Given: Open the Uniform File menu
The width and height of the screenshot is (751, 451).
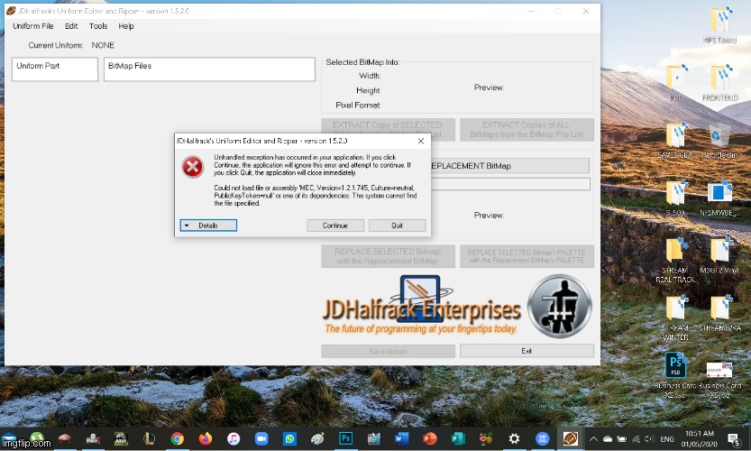Looking at the screenshot, I should 33,26.
